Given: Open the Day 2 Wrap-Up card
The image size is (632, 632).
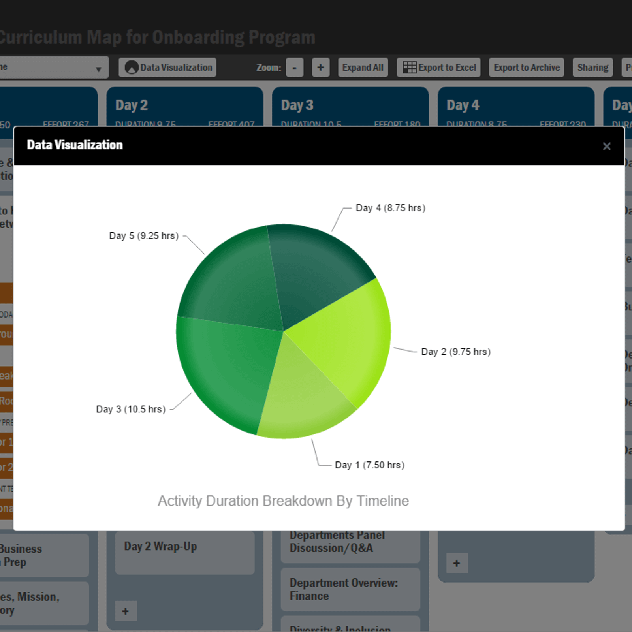Looking at the screenshot, I should click(185, 553).
